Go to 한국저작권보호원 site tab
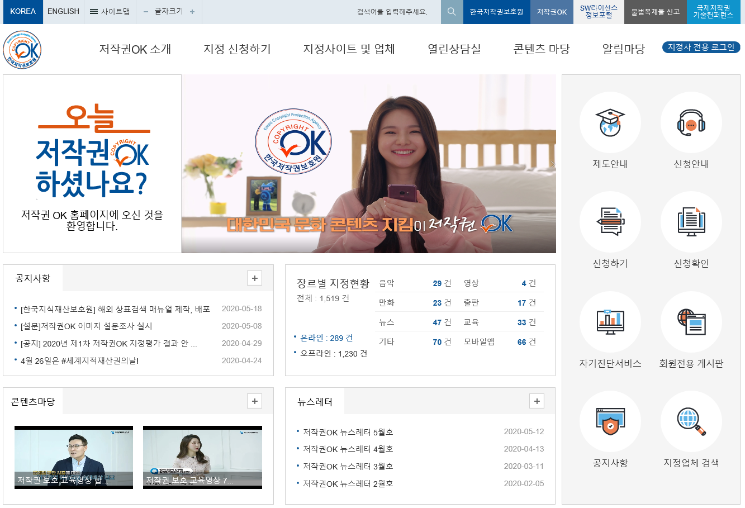This screenshot has width=745, height=508. tap(496, 12)
